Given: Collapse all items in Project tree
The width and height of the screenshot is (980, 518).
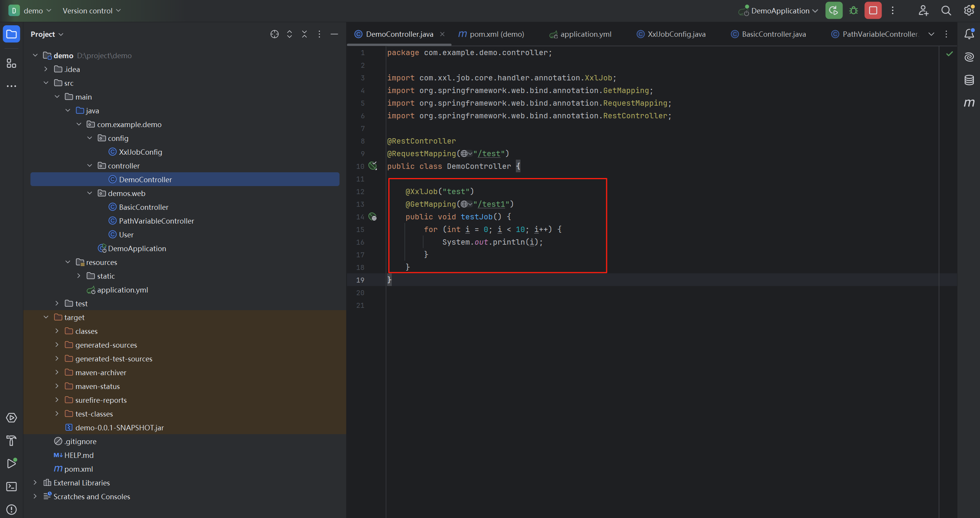Looking at the screenshot, I should pyautogui.click(x=304, y=34).
